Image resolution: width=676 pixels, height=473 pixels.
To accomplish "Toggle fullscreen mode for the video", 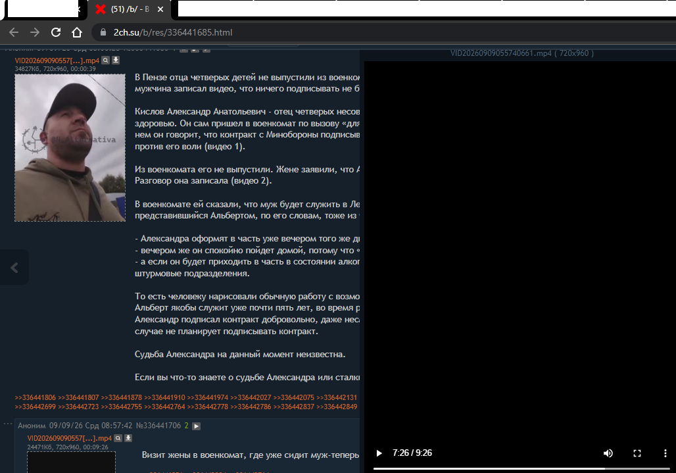I will [x=637, y=453].
